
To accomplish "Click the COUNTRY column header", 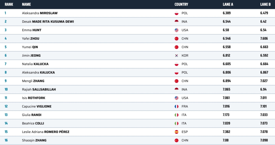I will click(181, 4).
